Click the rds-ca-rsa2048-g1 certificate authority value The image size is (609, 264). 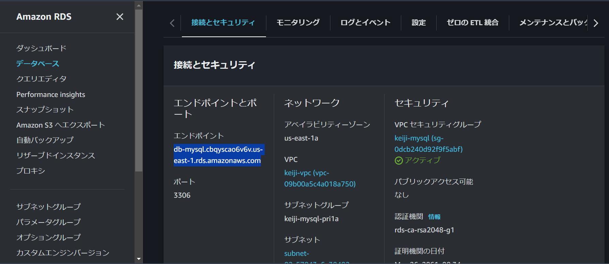point(424,230)
